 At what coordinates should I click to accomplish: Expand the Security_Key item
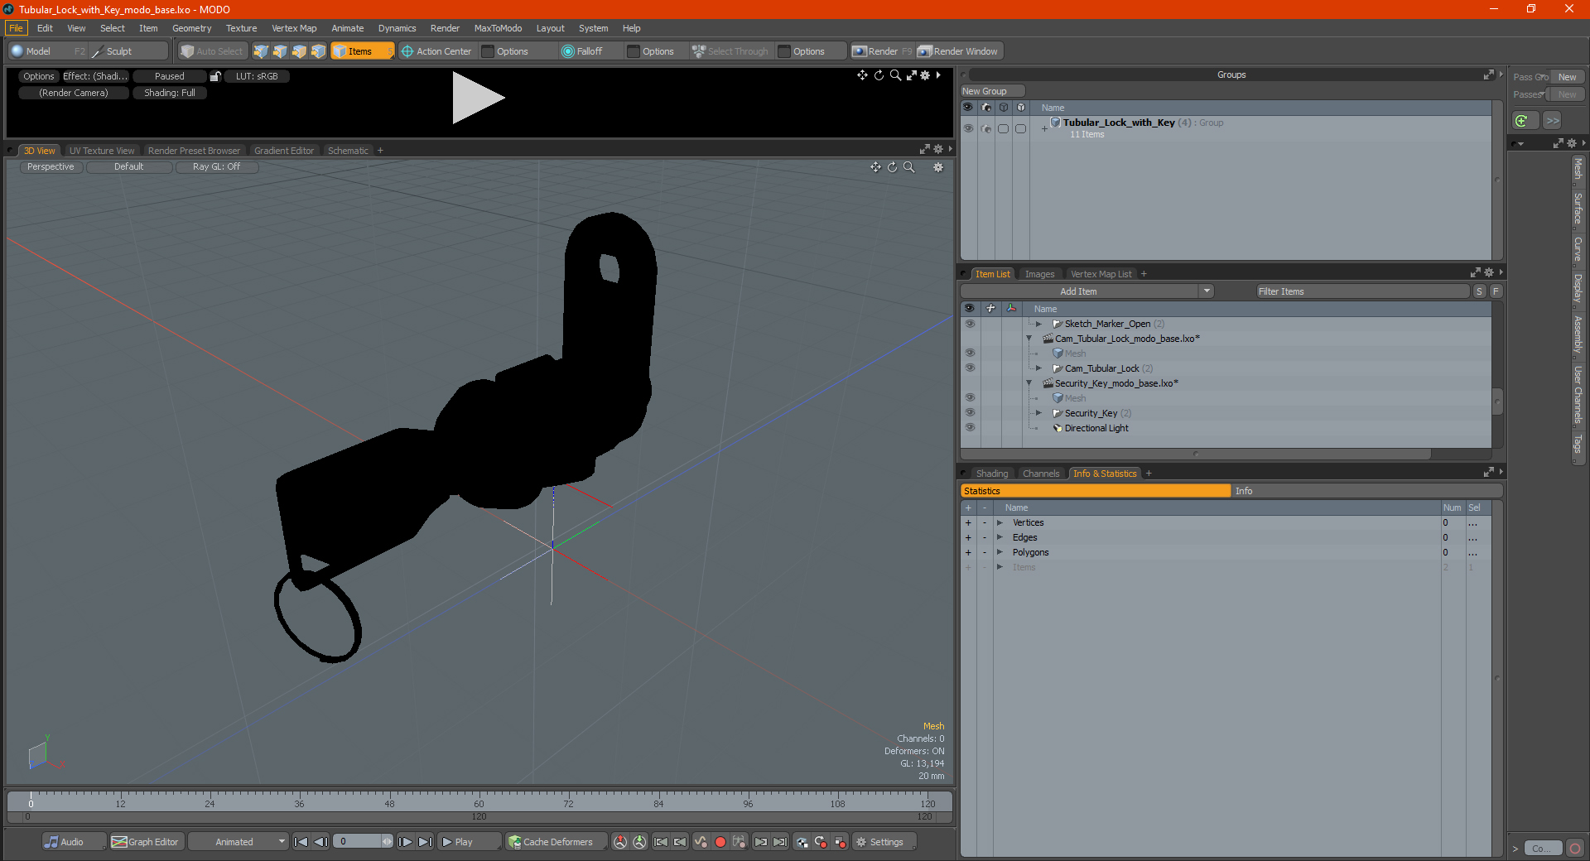1038,413
